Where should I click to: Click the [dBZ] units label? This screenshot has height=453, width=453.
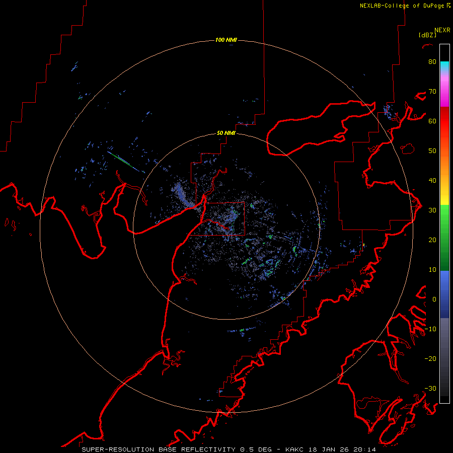[x=427, y=35]
